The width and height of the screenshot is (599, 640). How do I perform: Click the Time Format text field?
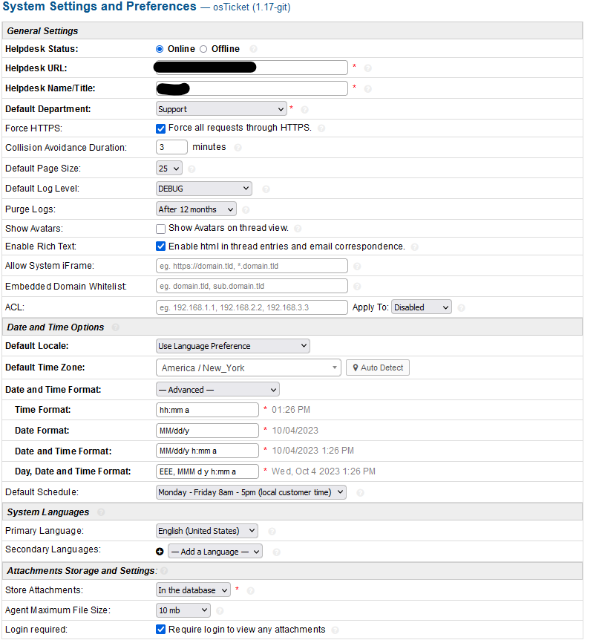(207, 410)
